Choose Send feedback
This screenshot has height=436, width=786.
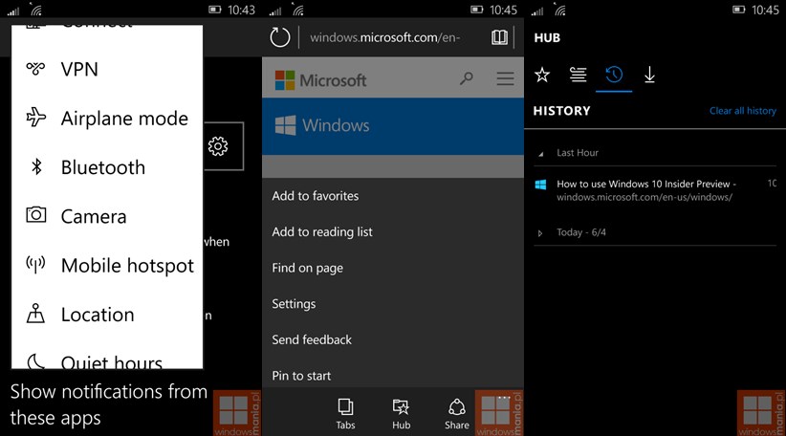(312, 339)
